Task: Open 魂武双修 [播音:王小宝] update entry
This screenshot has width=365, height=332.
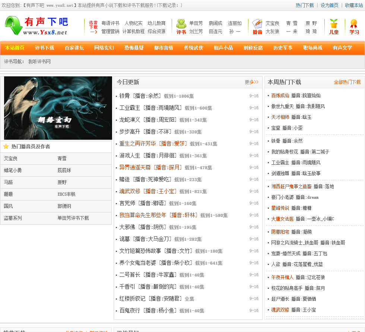Action: coord(148,192)
